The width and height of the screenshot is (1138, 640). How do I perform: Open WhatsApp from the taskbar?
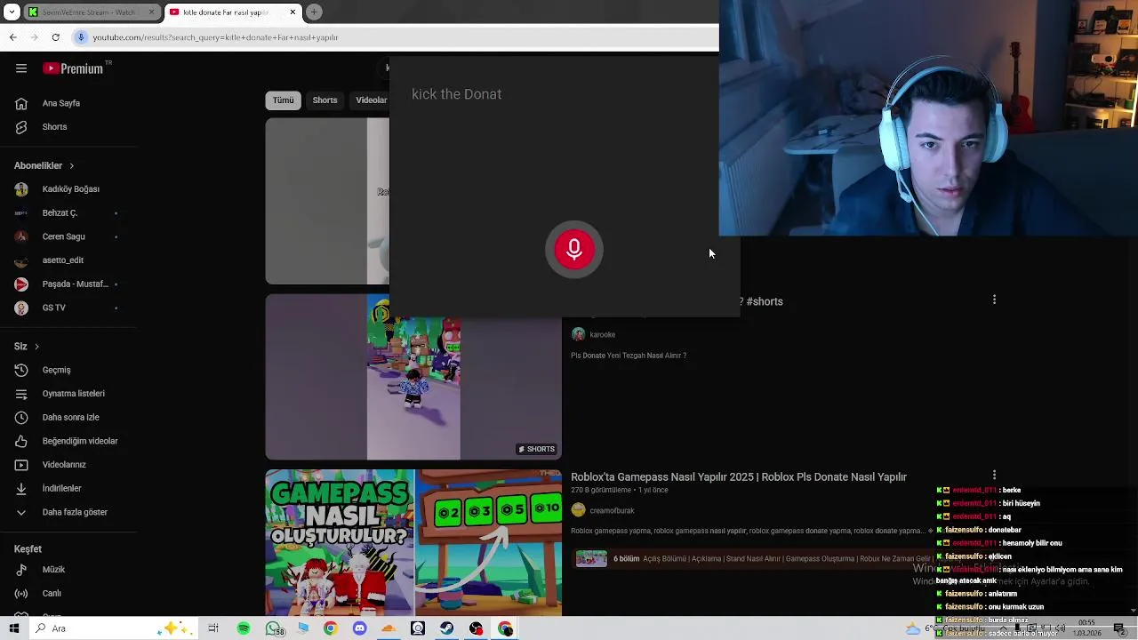tap(274, 628)
